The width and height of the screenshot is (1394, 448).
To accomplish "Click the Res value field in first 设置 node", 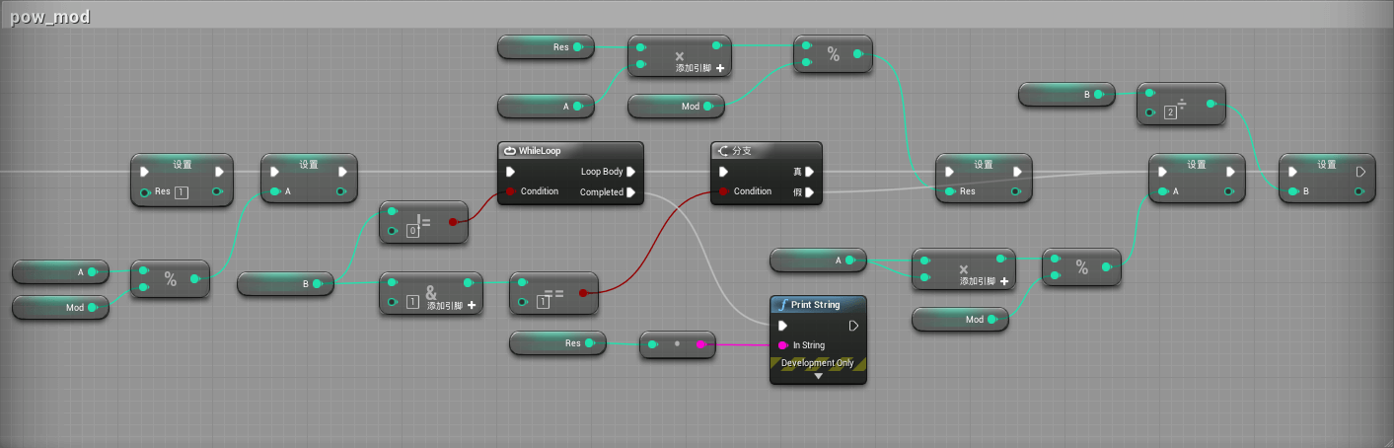I will [182, 192].
